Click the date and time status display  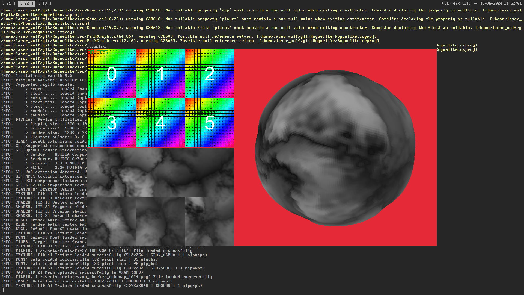[501, 4]
